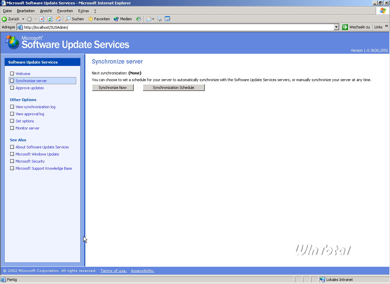Click the Lokales Intranet zone icon
The height and width of the screenshot is (284, 390).
[322, 280]
